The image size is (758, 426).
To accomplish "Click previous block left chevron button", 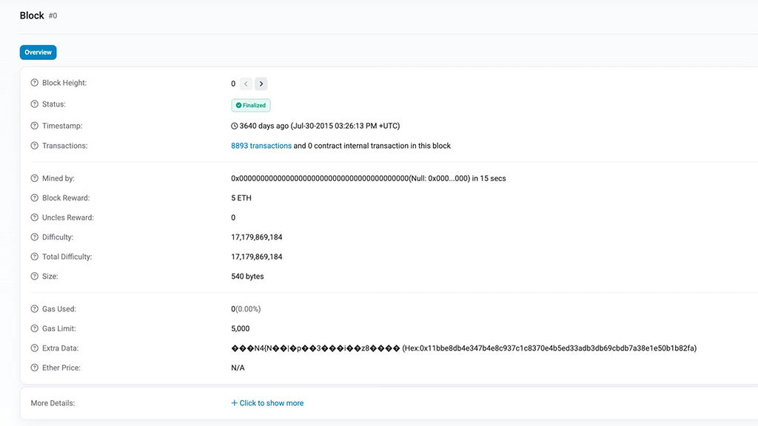I will (x=246, y=84).
